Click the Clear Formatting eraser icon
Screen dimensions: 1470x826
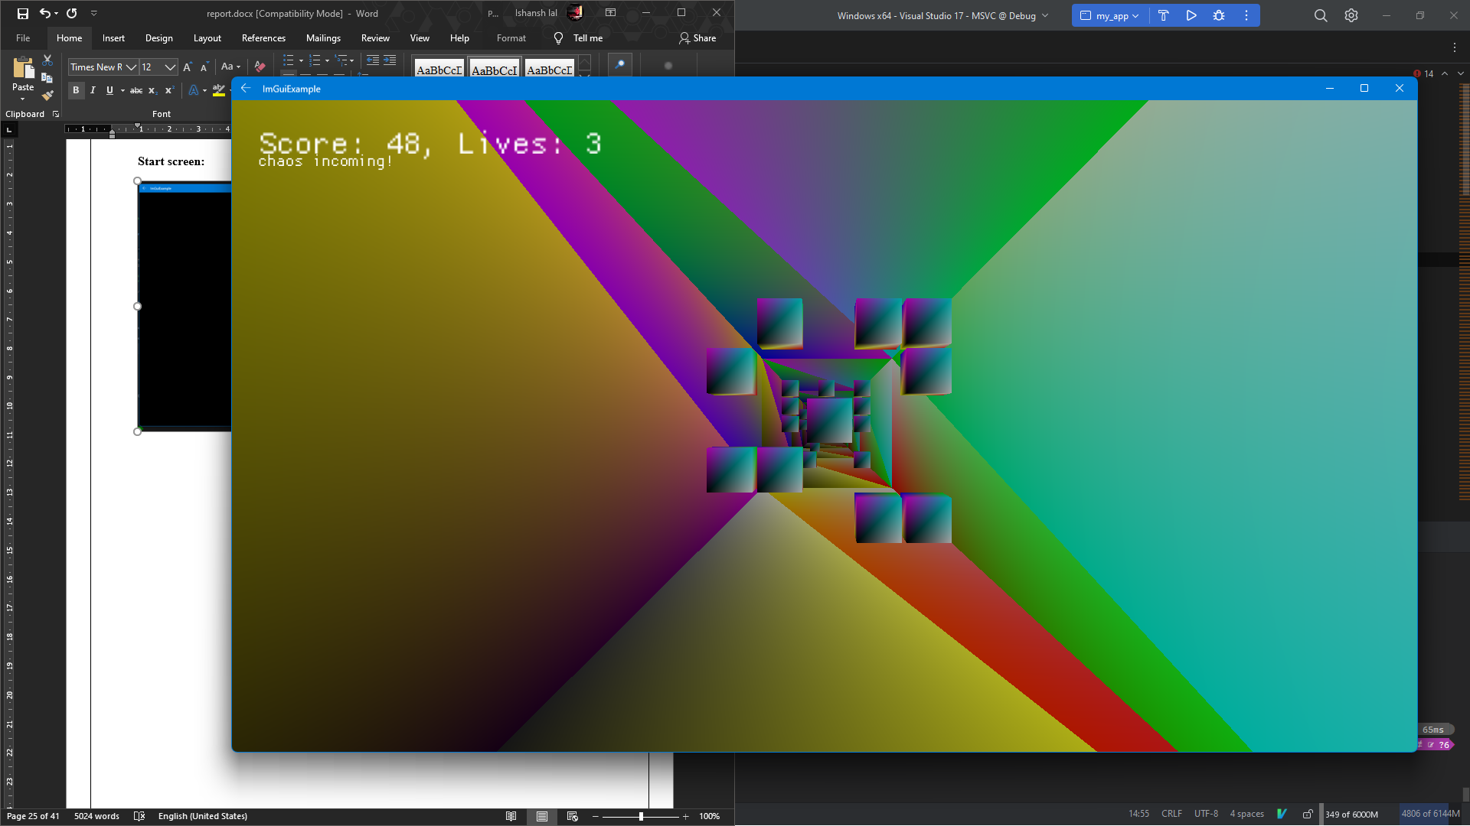260,67
